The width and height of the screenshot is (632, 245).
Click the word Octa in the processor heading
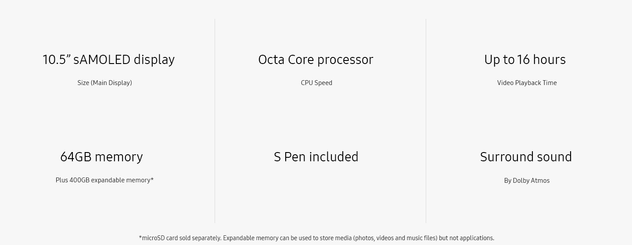271,60
